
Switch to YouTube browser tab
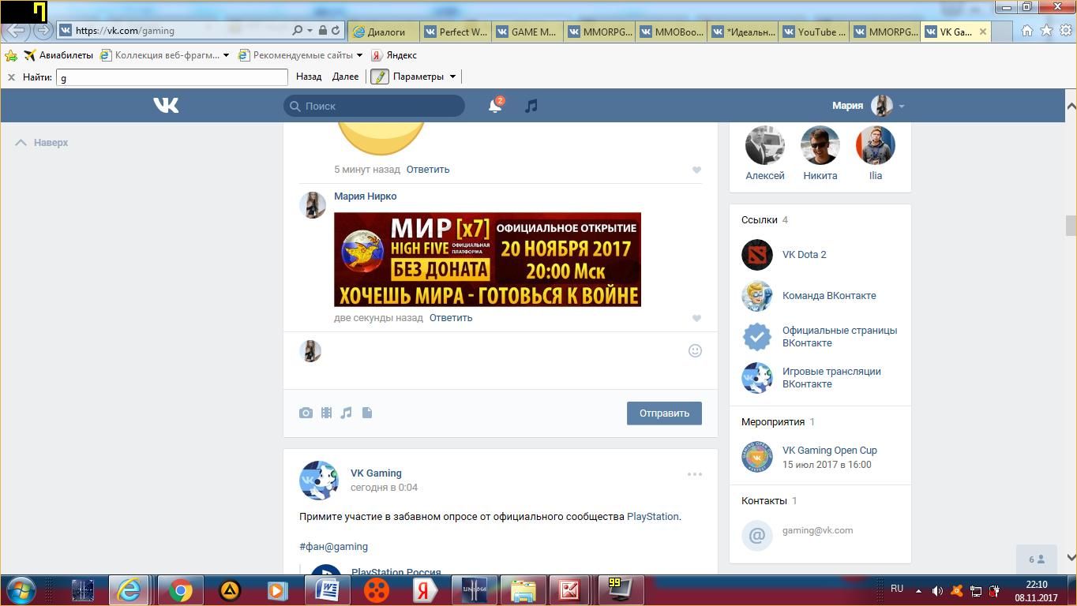coord(814,32)
